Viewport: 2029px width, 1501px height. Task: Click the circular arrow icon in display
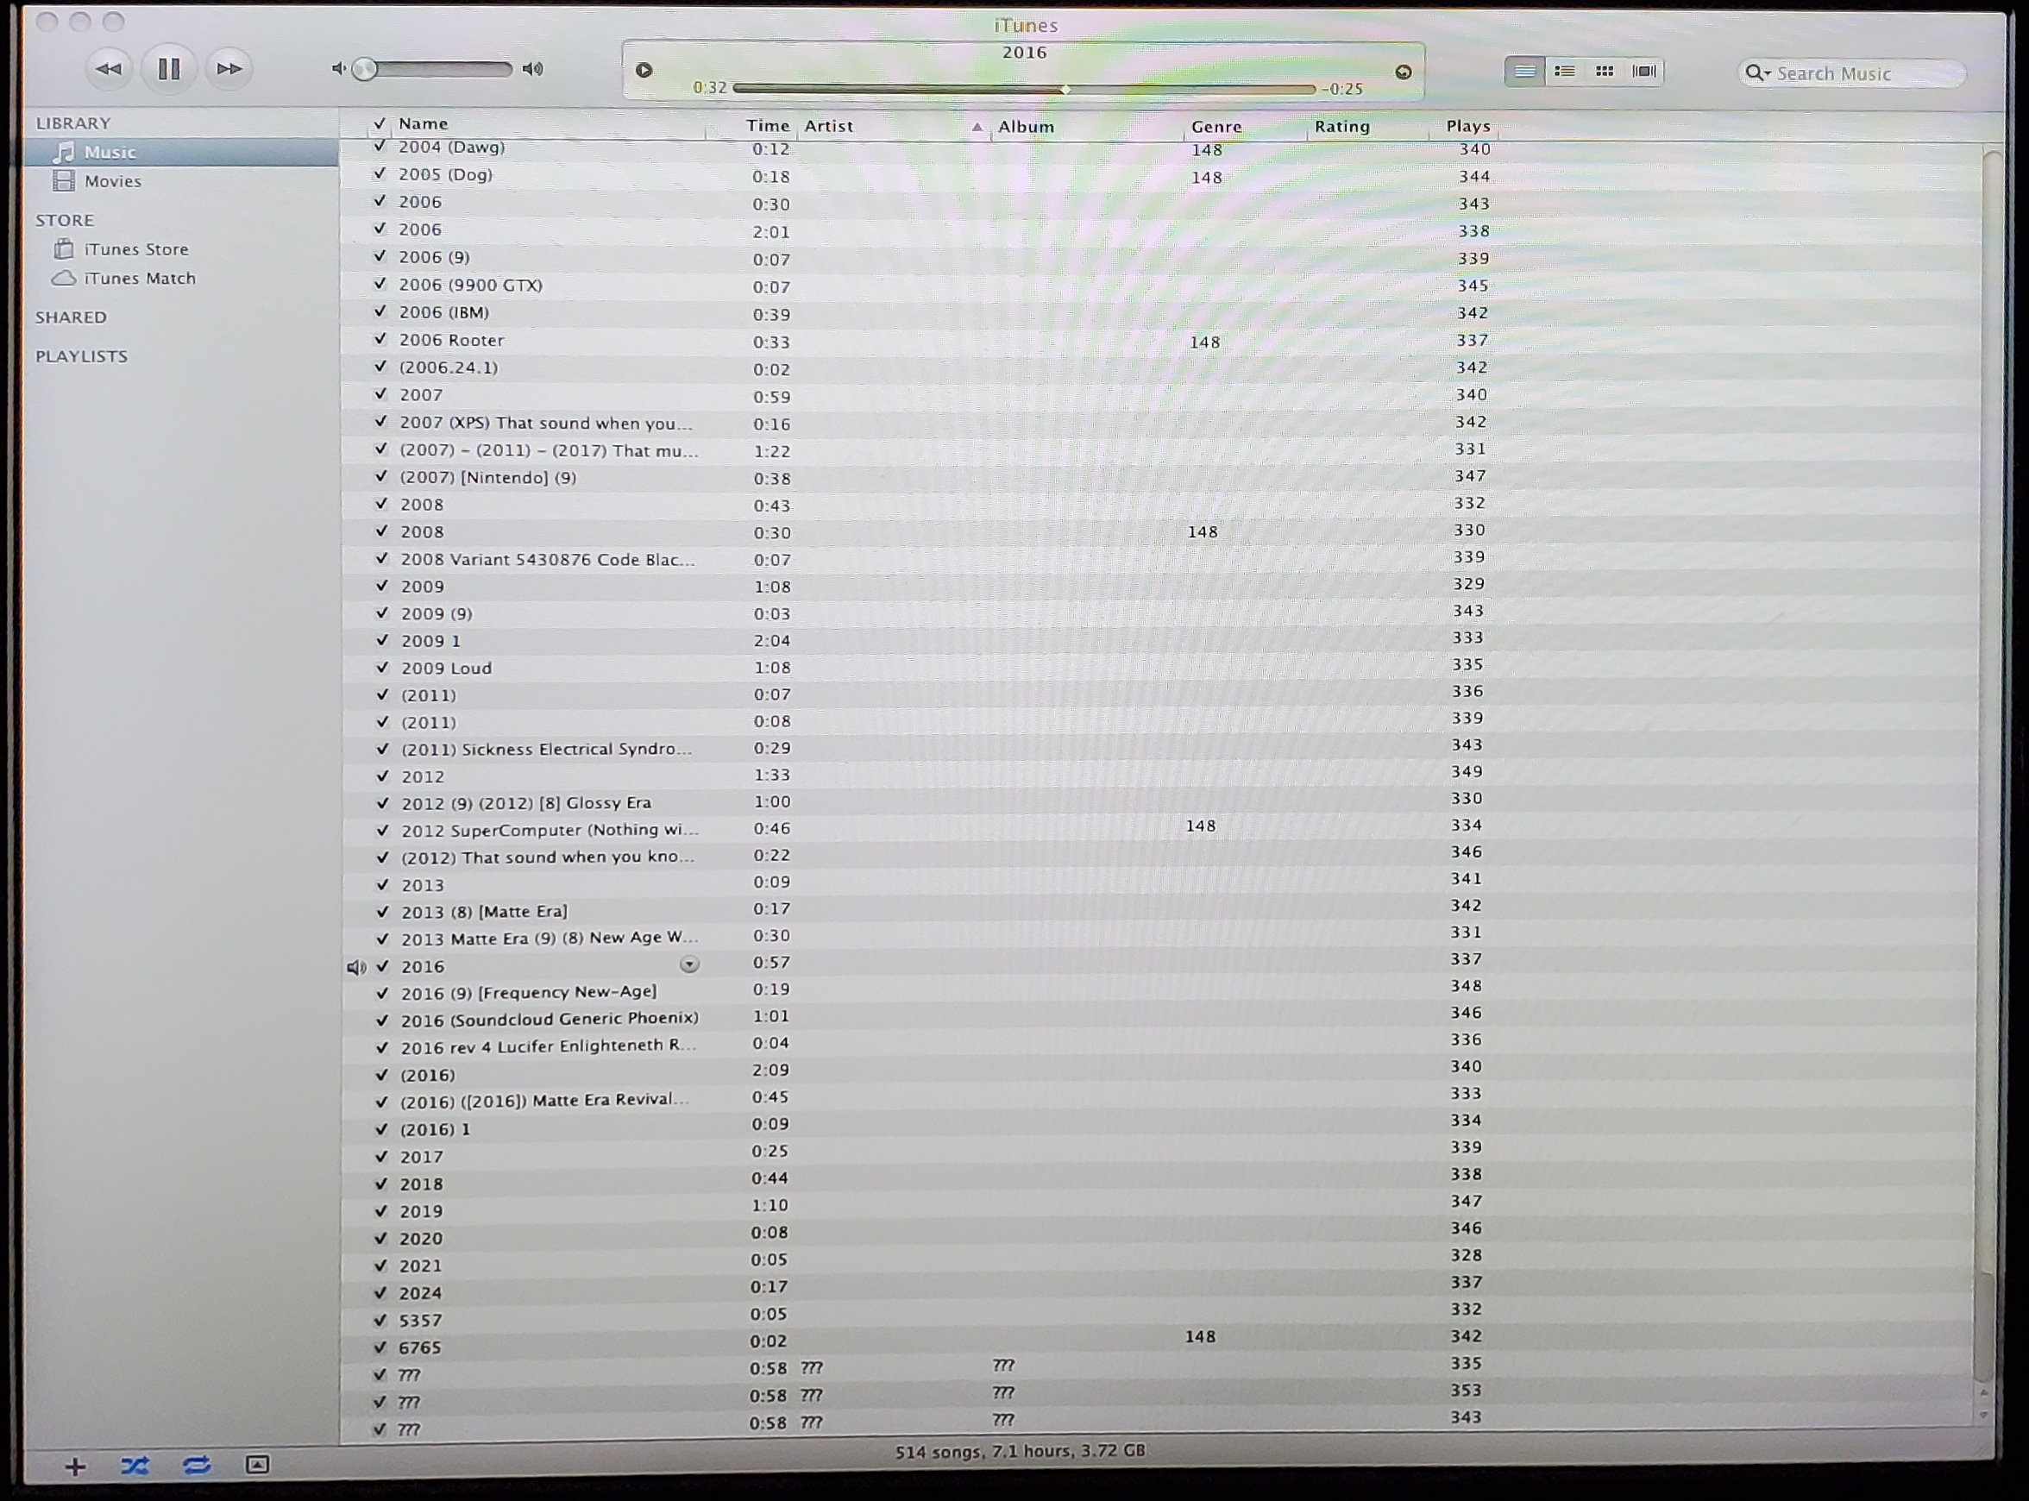coord(1403,72)
